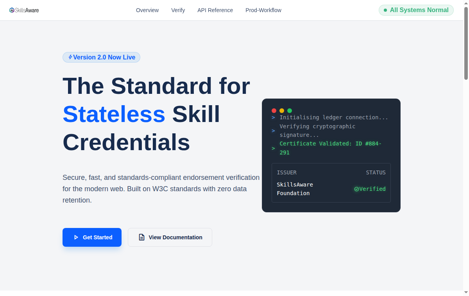This screenshot has width=469, height=296.
Task: Open the Prod-Workflow tab
Action: [263, 10]
